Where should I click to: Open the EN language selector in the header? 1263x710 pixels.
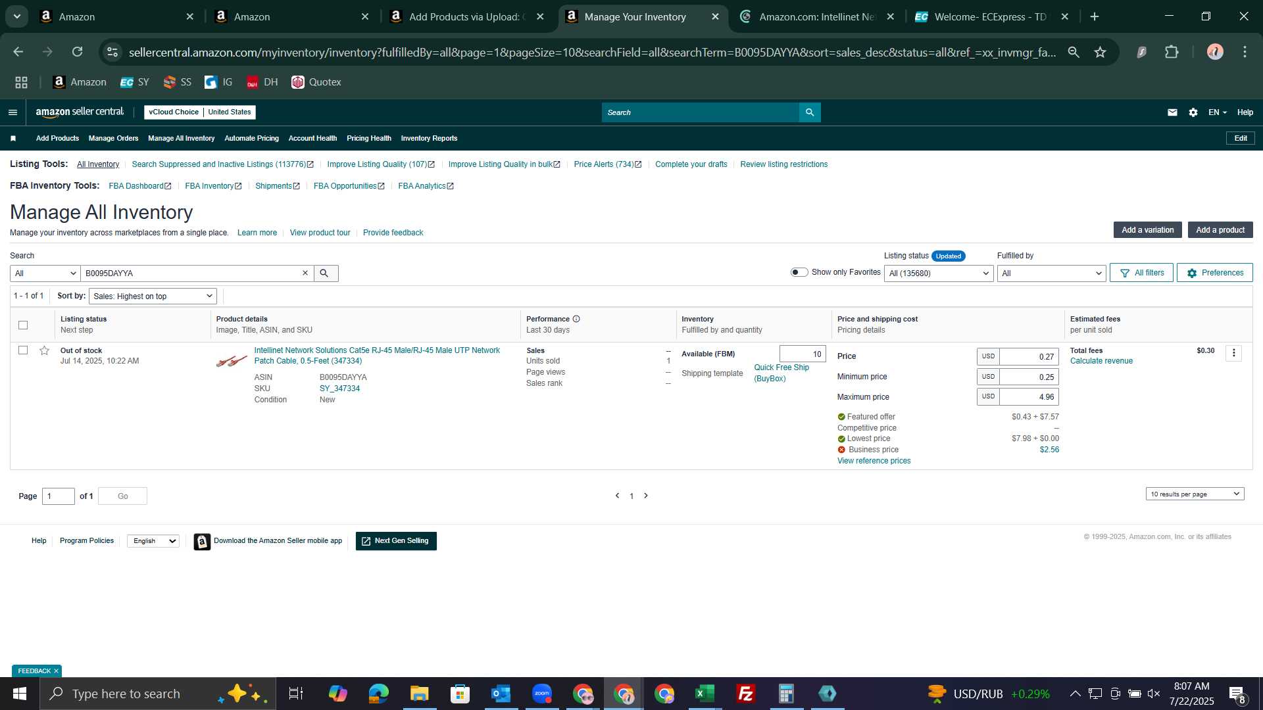pos(1218,112)
